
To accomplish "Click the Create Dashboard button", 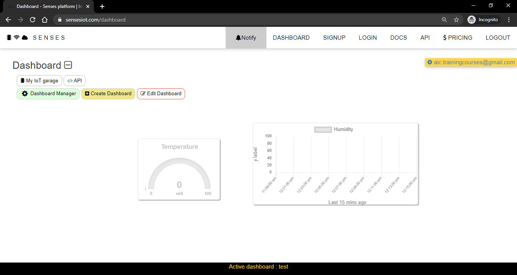I will [x=108, y=94].
